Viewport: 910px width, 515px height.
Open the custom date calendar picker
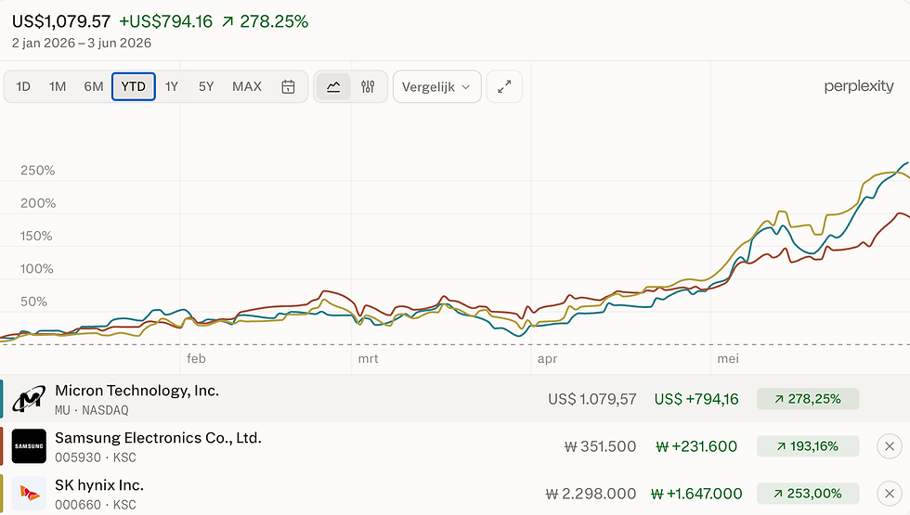(x=288, y=86)
